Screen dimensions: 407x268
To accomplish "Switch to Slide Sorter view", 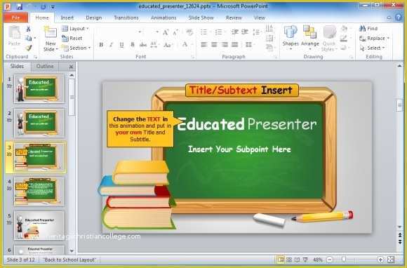I will (x=289, y=260).
